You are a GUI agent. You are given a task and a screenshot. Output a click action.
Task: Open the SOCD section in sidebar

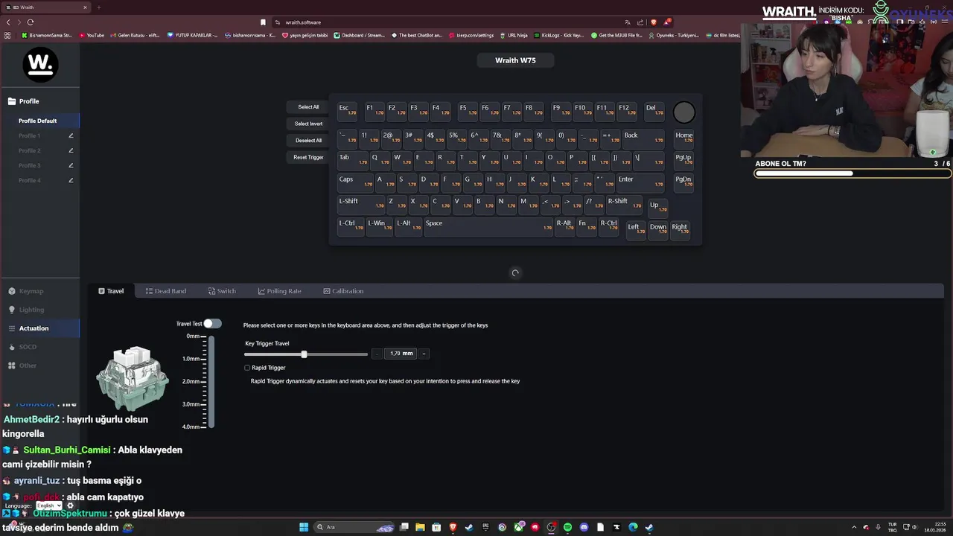coord(39,347)
